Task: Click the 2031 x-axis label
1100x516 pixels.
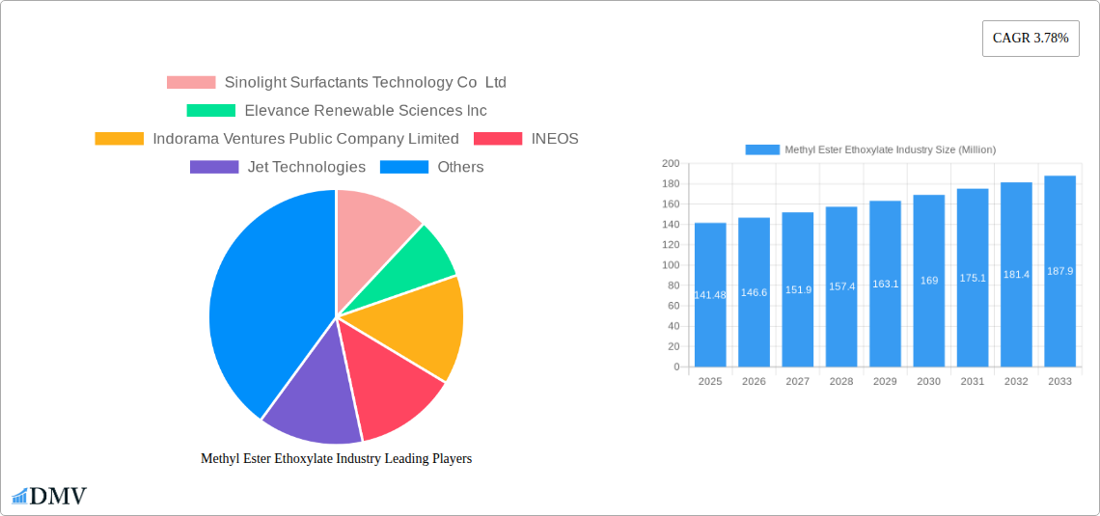Action: point(973,381)
